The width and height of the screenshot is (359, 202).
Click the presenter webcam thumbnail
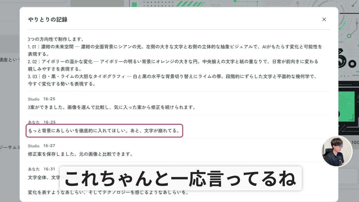pos(337,151)
